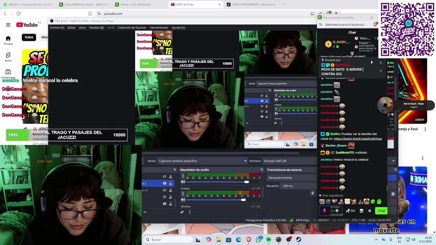Toggle lock on the top source row
This screenshot has height=245, width=436.
[x=171, y=177]
